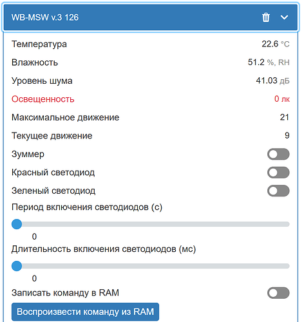Click the Длительность включения светодиодов (мс) label
Screen dimensions: 304x322
[x=104, y=249]
